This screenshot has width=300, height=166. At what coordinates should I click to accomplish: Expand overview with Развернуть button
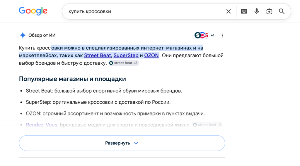point(122,143)
